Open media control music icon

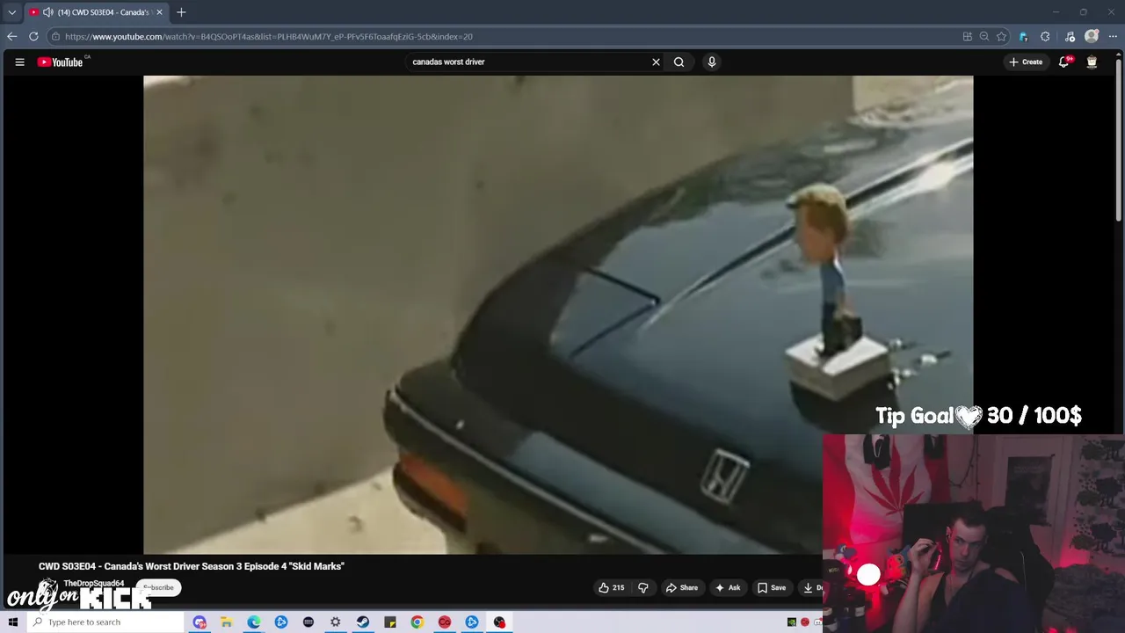[x=1070, y=36]
